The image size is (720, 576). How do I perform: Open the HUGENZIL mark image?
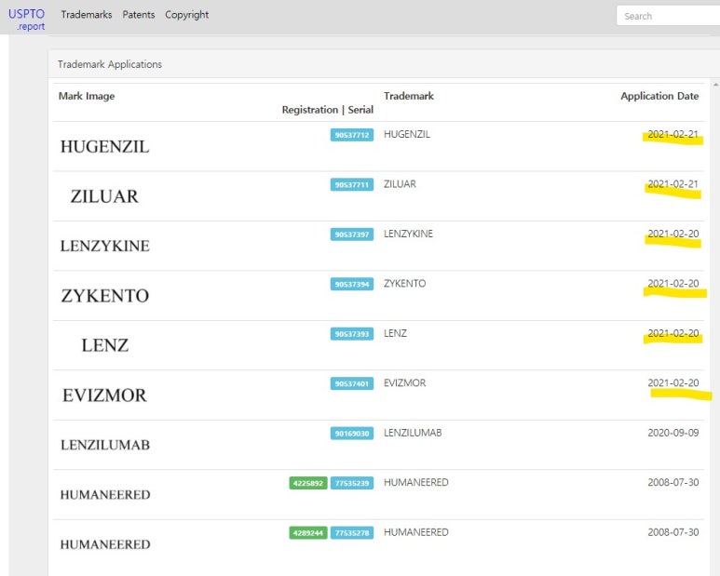[105, 147]
